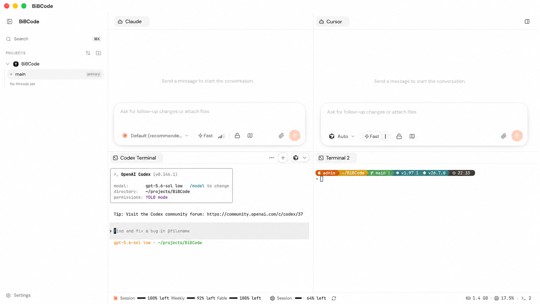Click the memory 1.4 GB indicator icon
540x304 pixels.
pyautogui.click(x=468, y=298)
